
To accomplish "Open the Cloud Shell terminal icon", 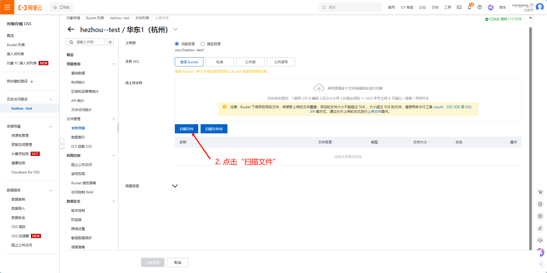I will pos(459,7).
